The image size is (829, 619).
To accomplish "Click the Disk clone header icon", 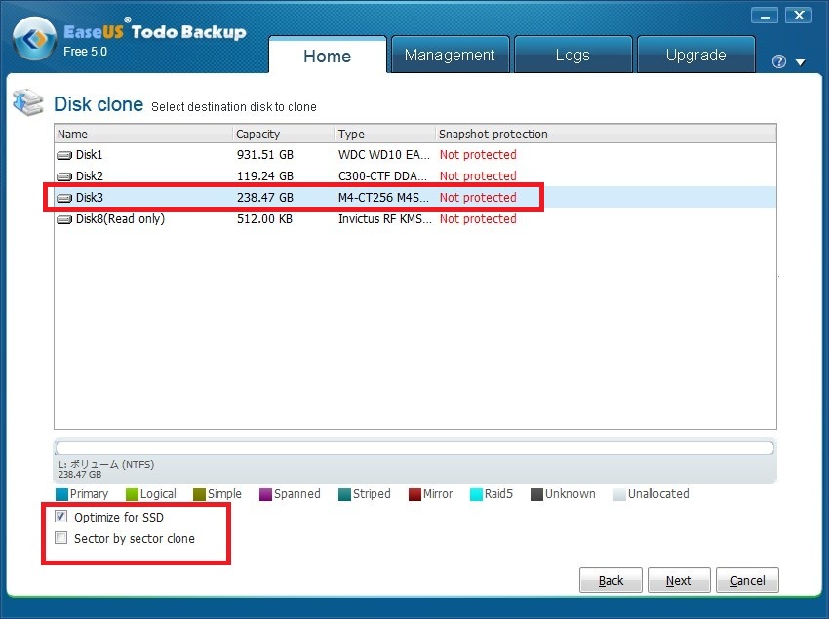I will pyautogui.click(x=27, y=103).
